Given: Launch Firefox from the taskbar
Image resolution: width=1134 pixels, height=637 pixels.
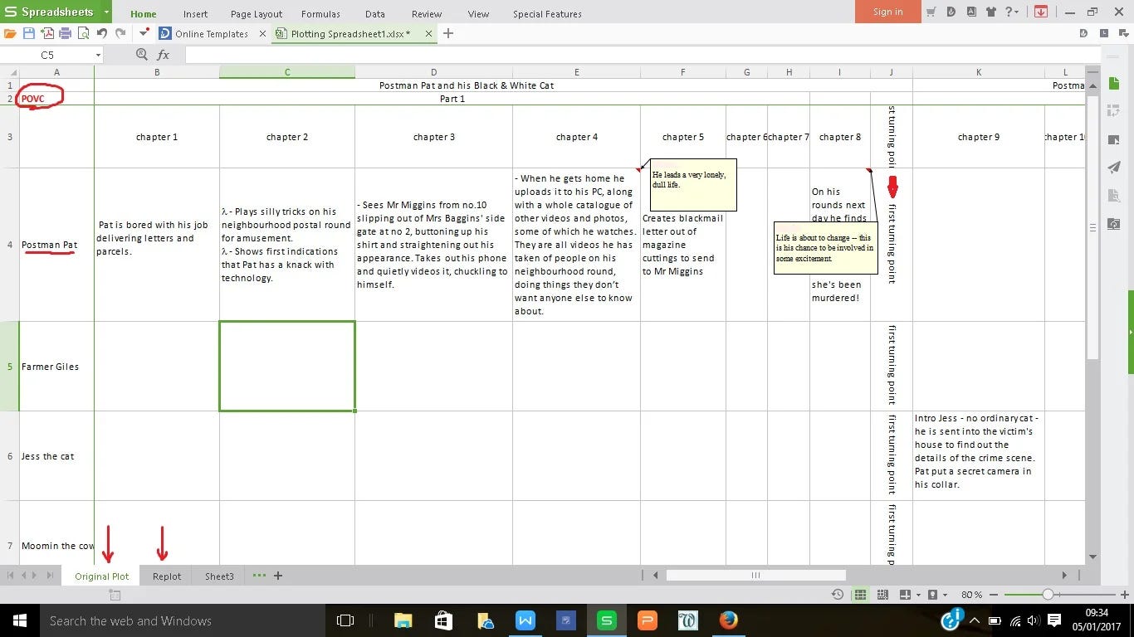Looking at the screenshot, I should click(x=729, y=620).
